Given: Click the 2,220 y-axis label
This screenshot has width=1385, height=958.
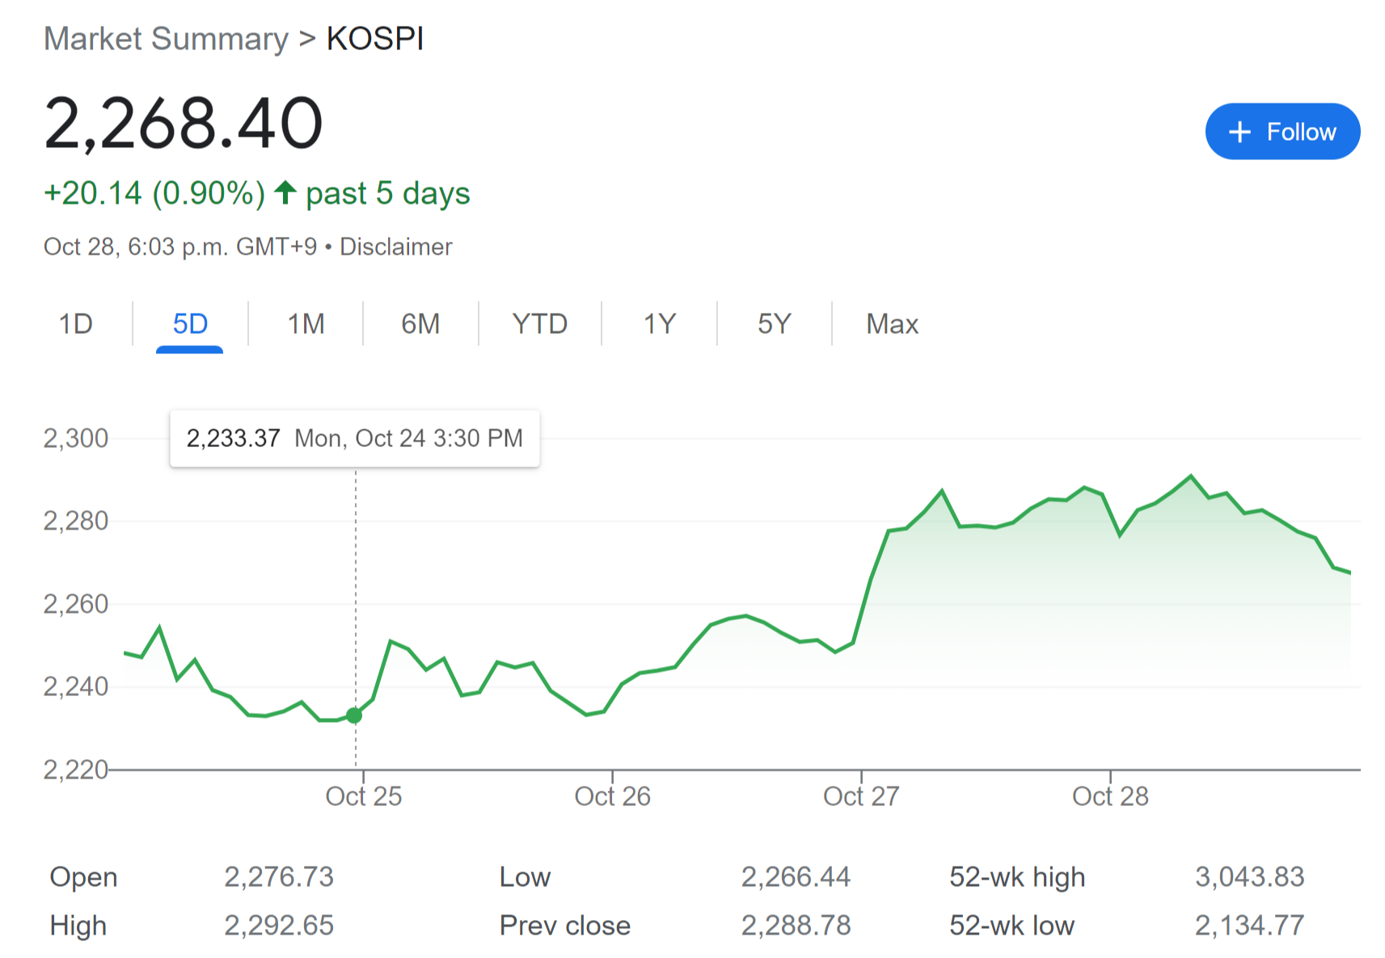Looking at the screenshot, I should click(76, 769).
